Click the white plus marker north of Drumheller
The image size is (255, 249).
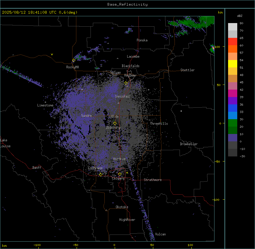pos(181,111)
